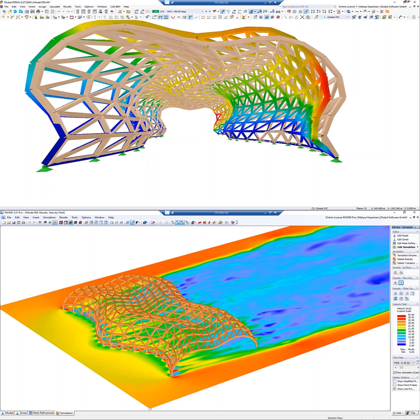Select the P surface pressure results icon

[396, 272]
